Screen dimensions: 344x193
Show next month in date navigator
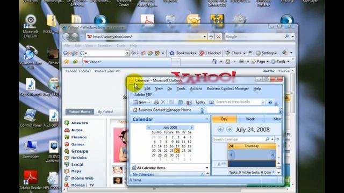pos(191,128)
